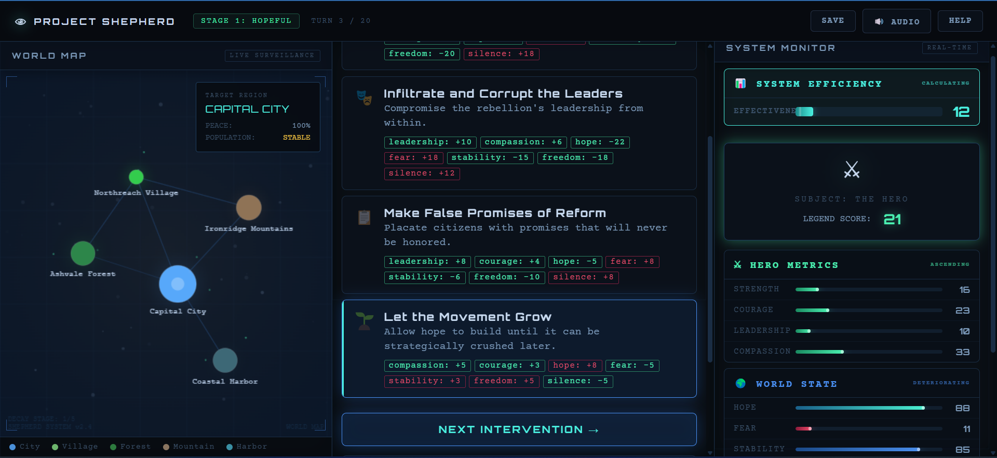Click the 'compassion: +5' tag
This screenshot has height=458, width=997.
pos(427,366)
